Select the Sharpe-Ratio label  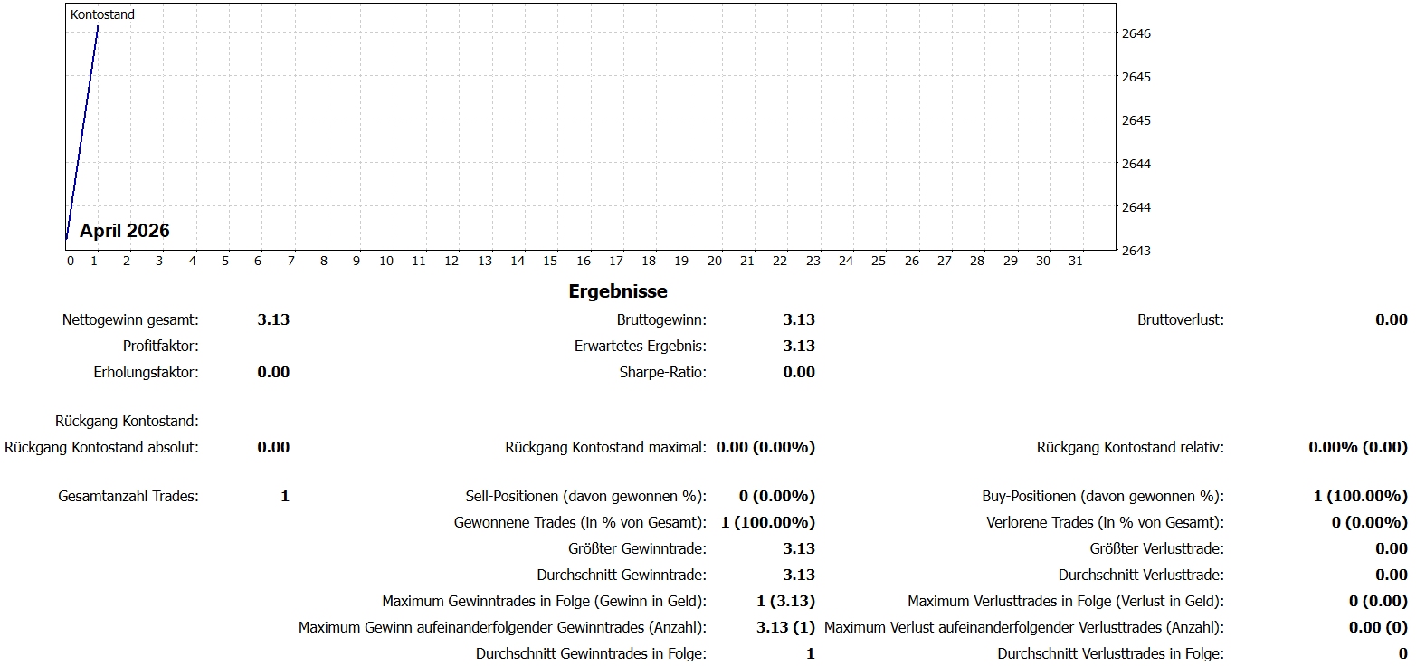[662, 372]
